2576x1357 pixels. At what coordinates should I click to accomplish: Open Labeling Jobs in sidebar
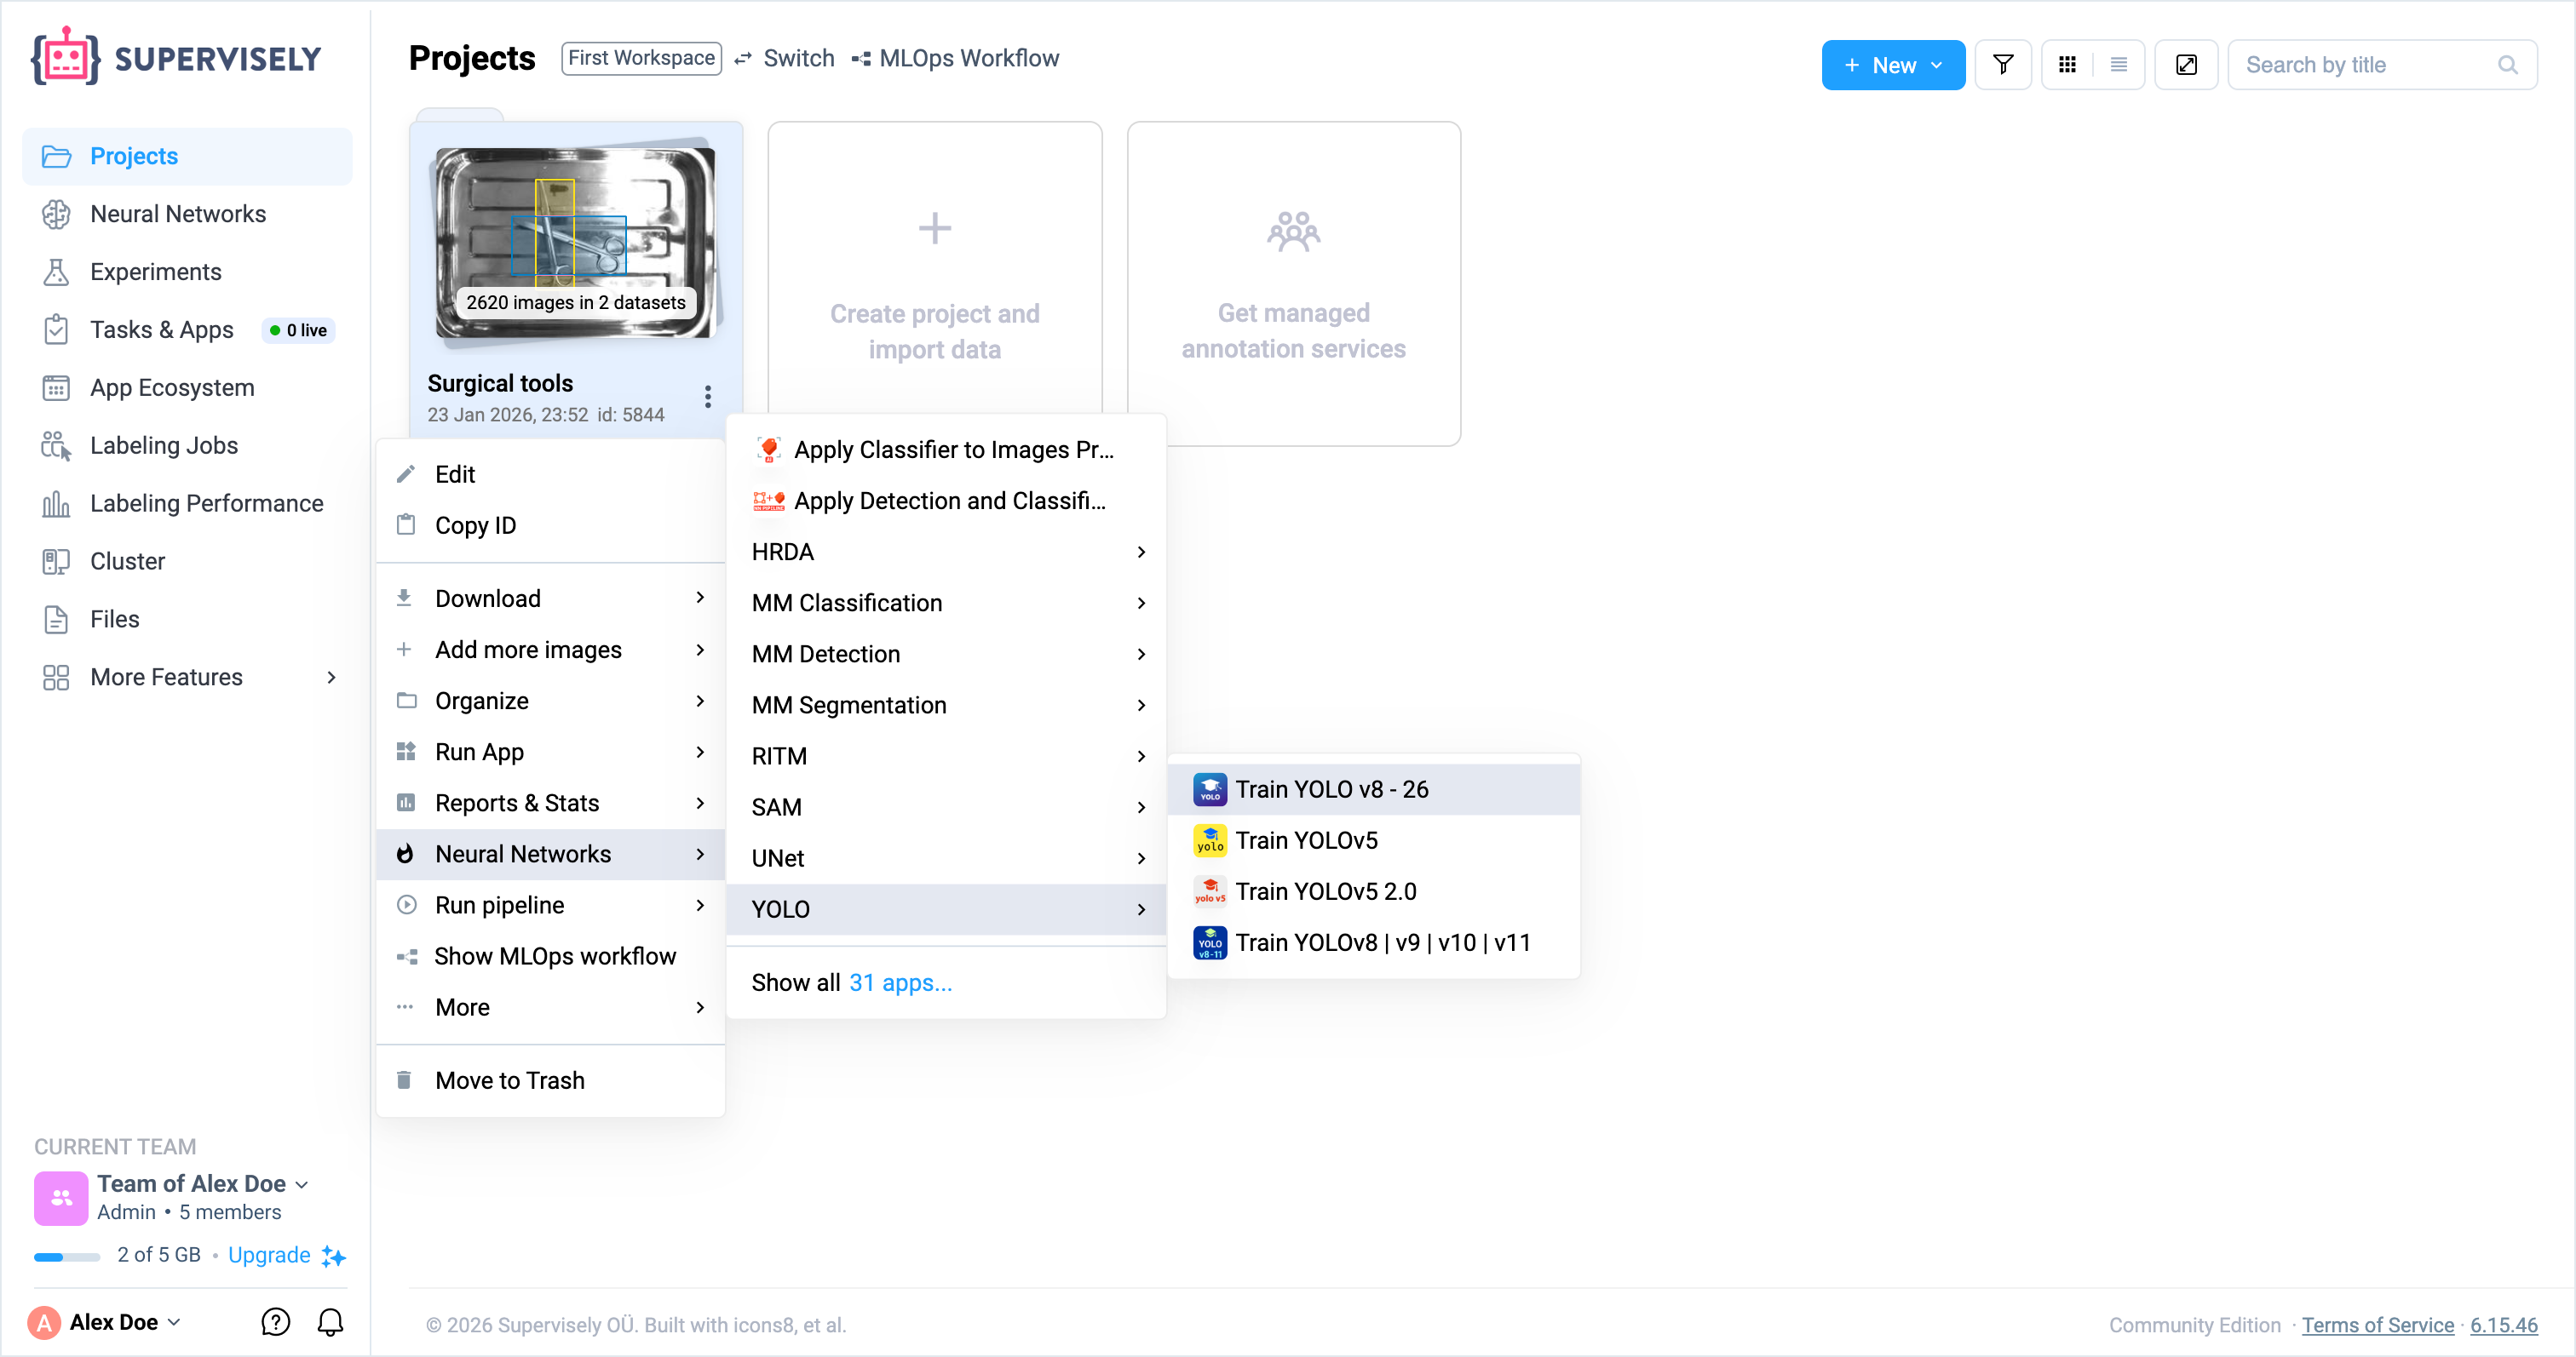(x=164, y=446)
